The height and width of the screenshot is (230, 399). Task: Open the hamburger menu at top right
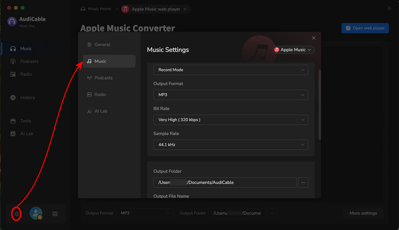tap(390, 8)
